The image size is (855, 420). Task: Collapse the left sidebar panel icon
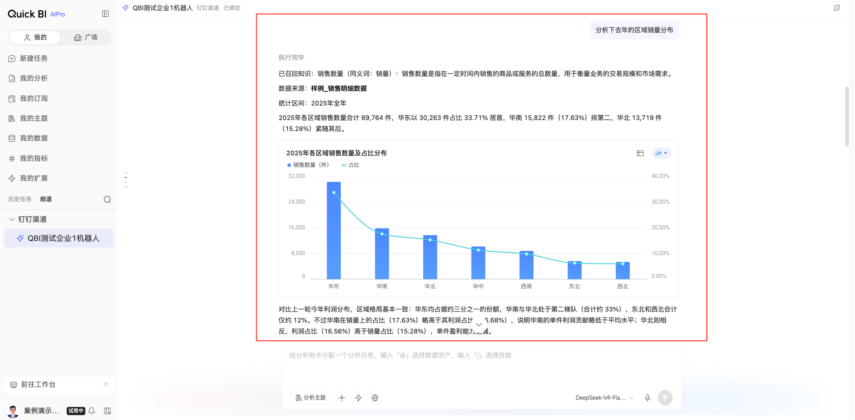105,14
